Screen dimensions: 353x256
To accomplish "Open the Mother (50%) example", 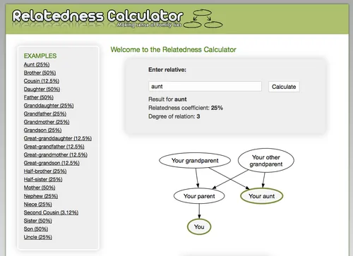I will click(40, 188).
